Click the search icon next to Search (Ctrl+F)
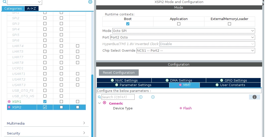 coord(99,97)
